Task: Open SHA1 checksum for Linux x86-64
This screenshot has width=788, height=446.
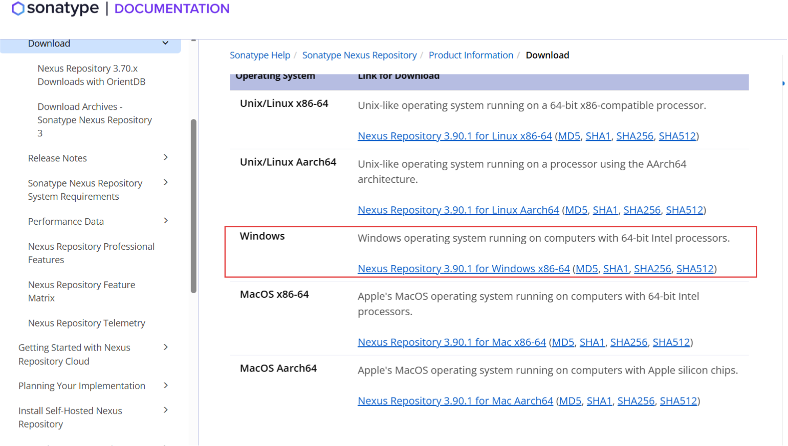Action: click(x=598, y=136)
